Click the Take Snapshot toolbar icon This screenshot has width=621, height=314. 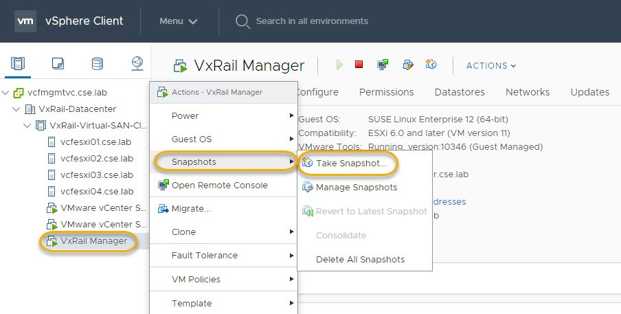431,65
